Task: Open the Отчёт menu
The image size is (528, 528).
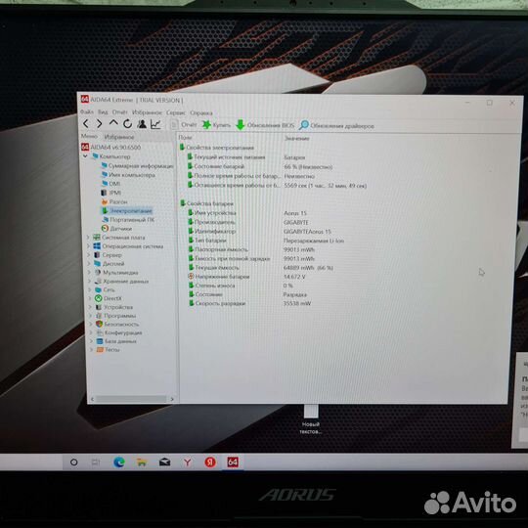Action: 119,112
